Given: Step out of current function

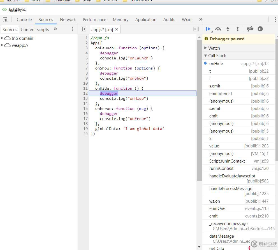Looking at the screenshot, I should [x=238, y=29].
